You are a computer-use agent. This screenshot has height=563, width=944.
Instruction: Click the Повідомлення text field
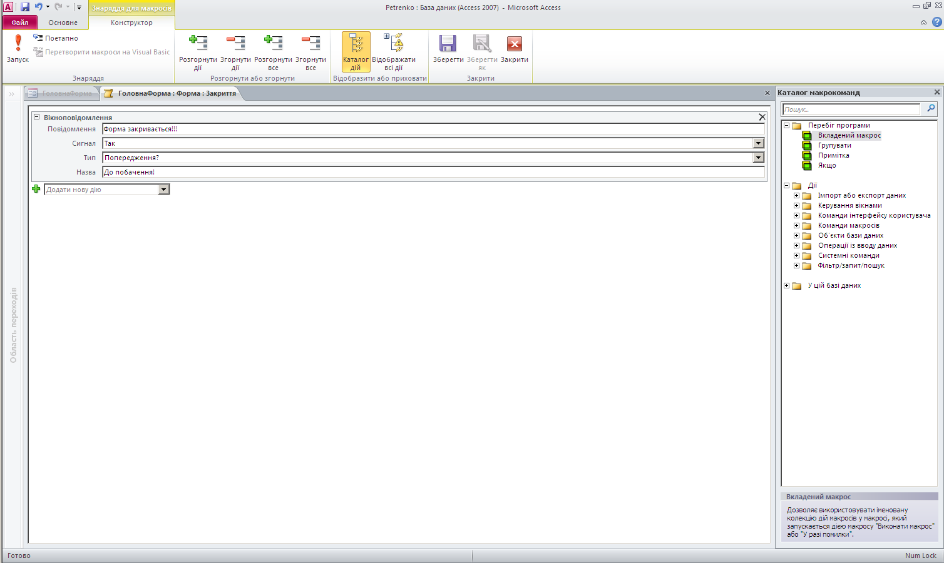pyautogui.click(x=432, y=129)
